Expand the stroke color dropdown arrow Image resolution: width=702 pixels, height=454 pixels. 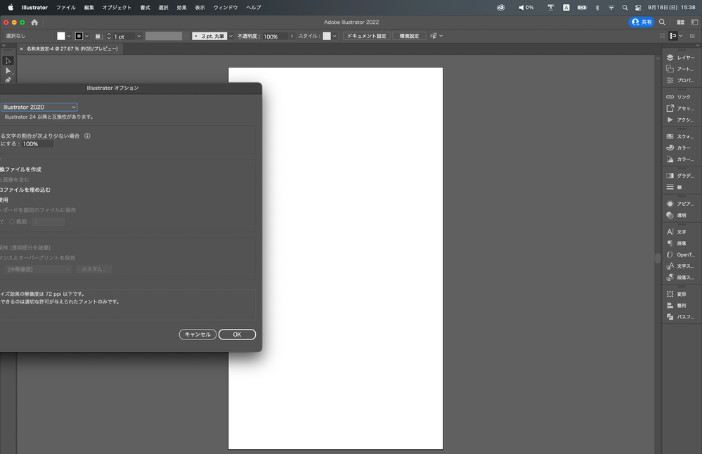(x=87, y=37)
